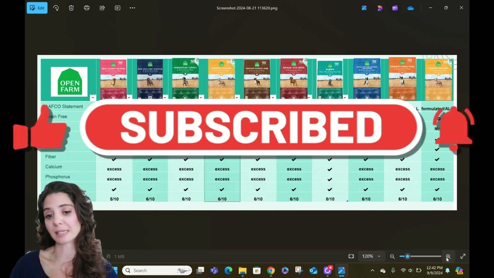This screenshot has width=494, height=278.
Task: Open Outlook from the taskbar
Action: coord(313,271)
